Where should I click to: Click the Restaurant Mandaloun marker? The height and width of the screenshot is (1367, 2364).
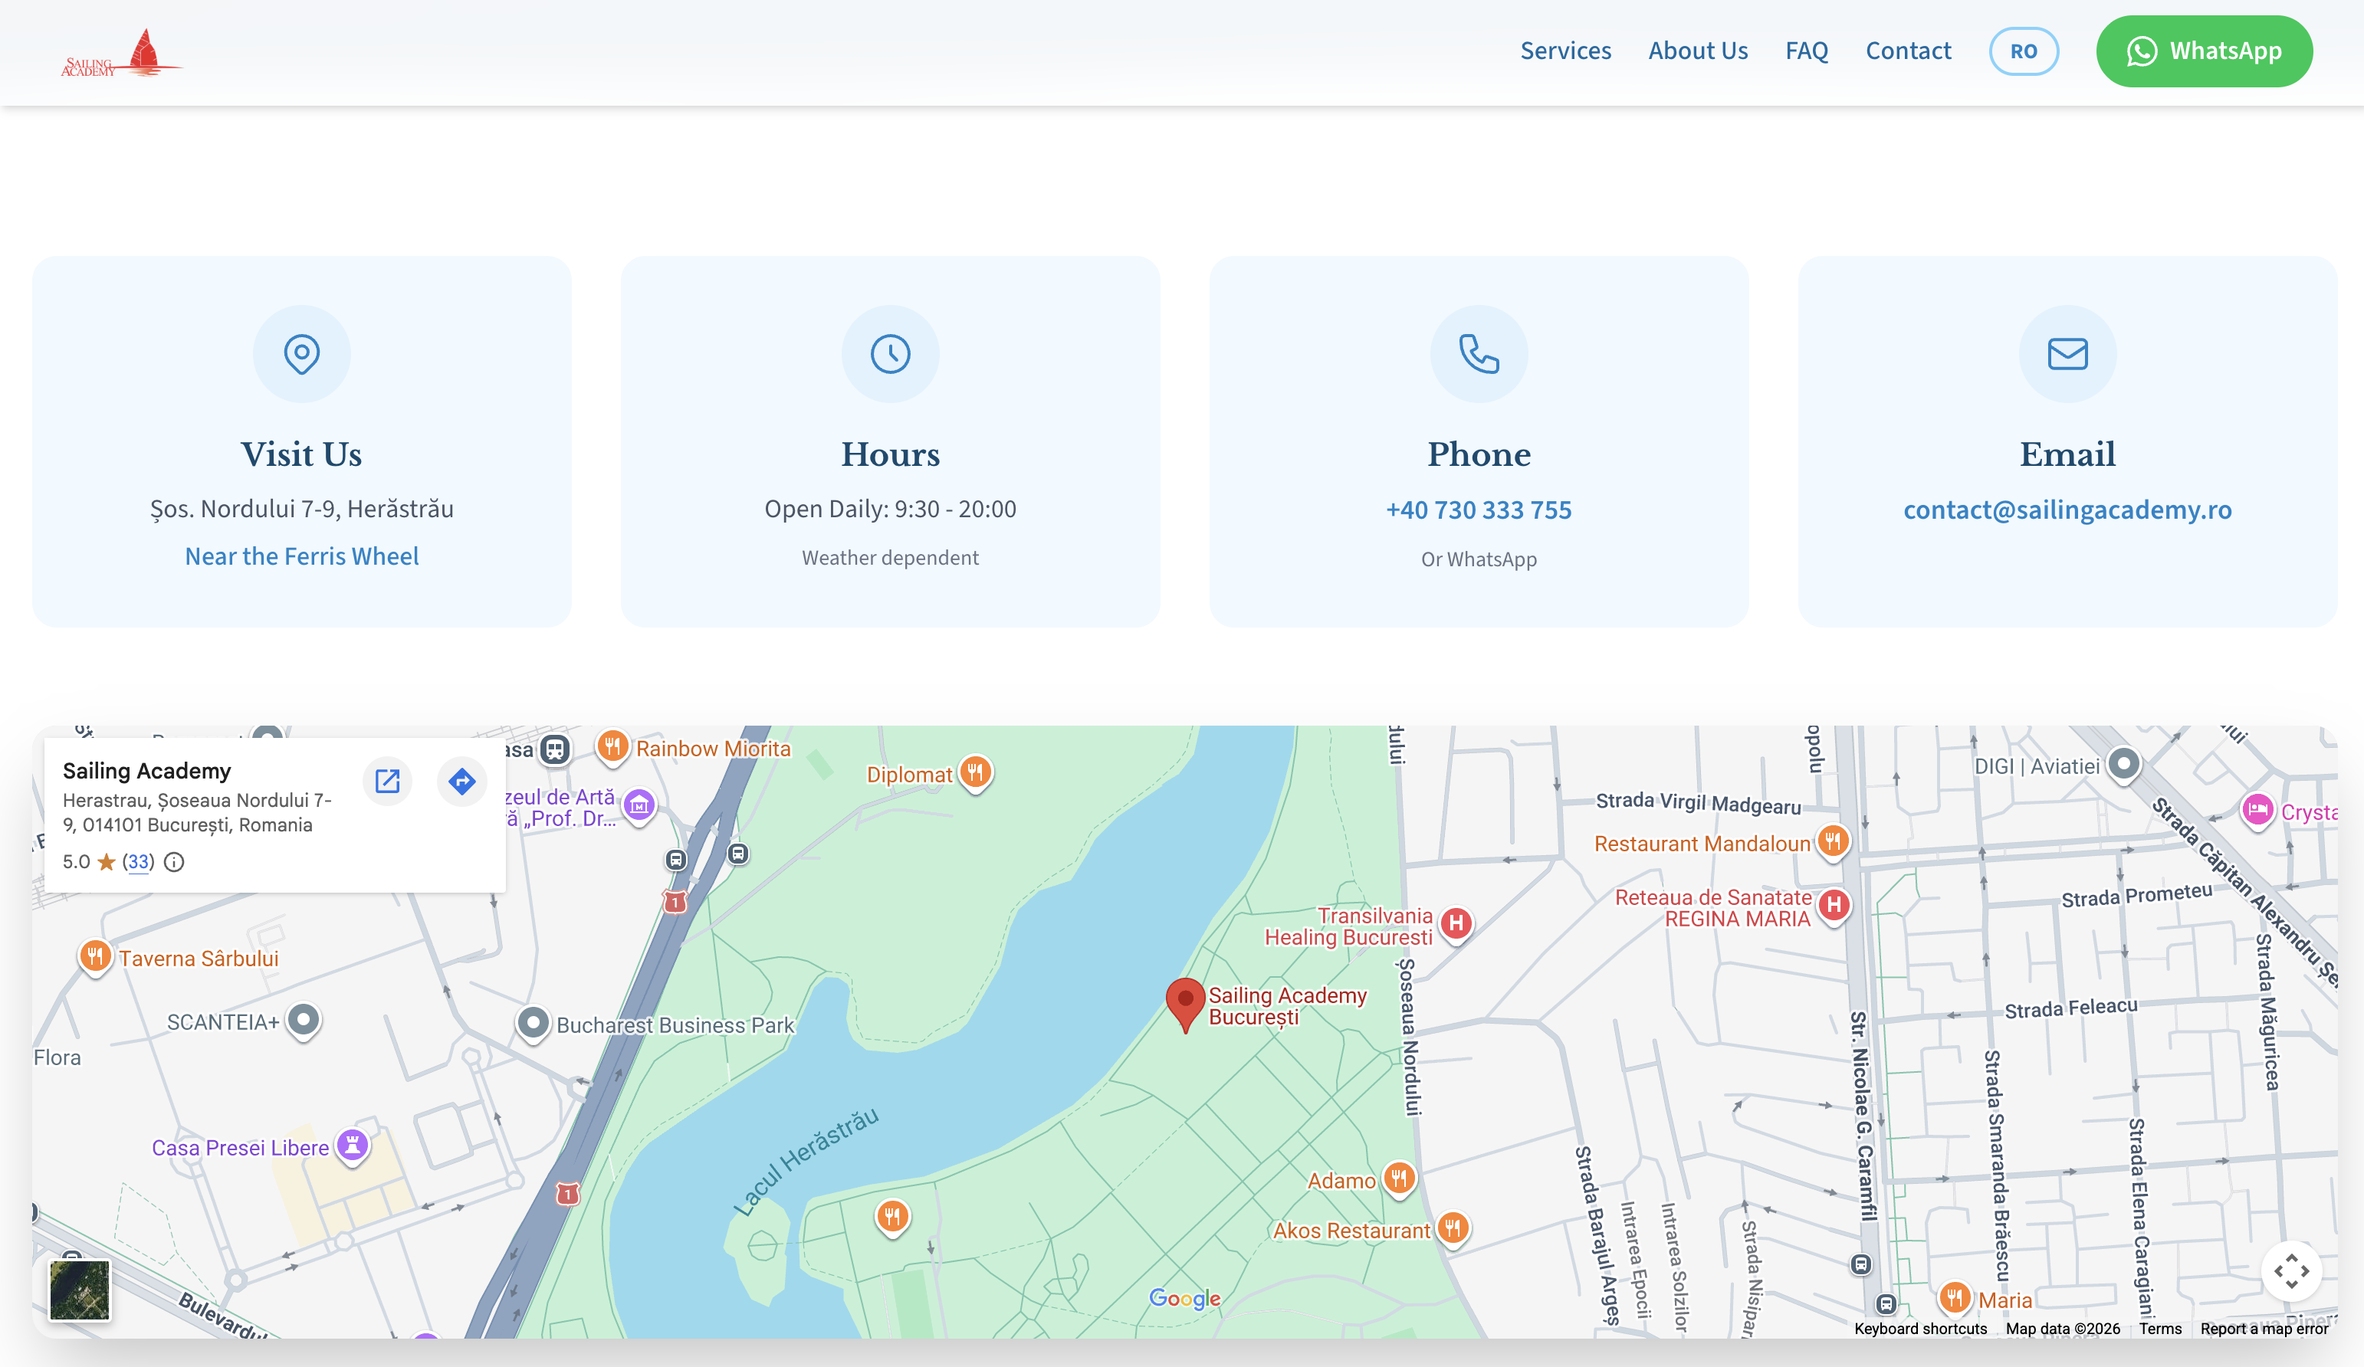point(1833,842)
